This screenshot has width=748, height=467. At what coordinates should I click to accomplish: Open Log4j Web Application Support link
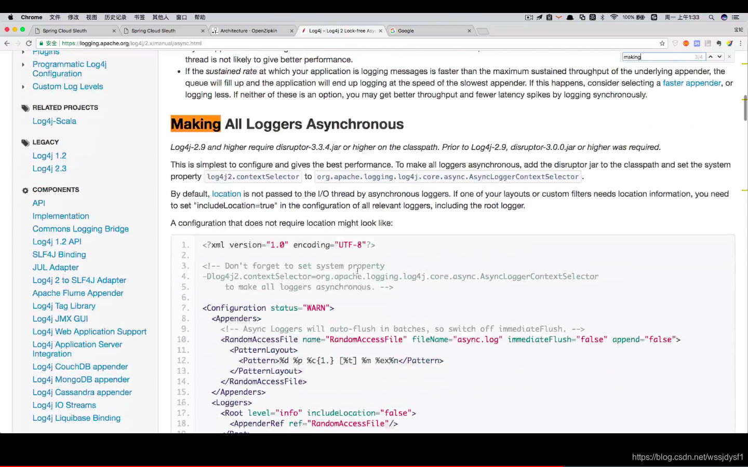click(89, 332)
